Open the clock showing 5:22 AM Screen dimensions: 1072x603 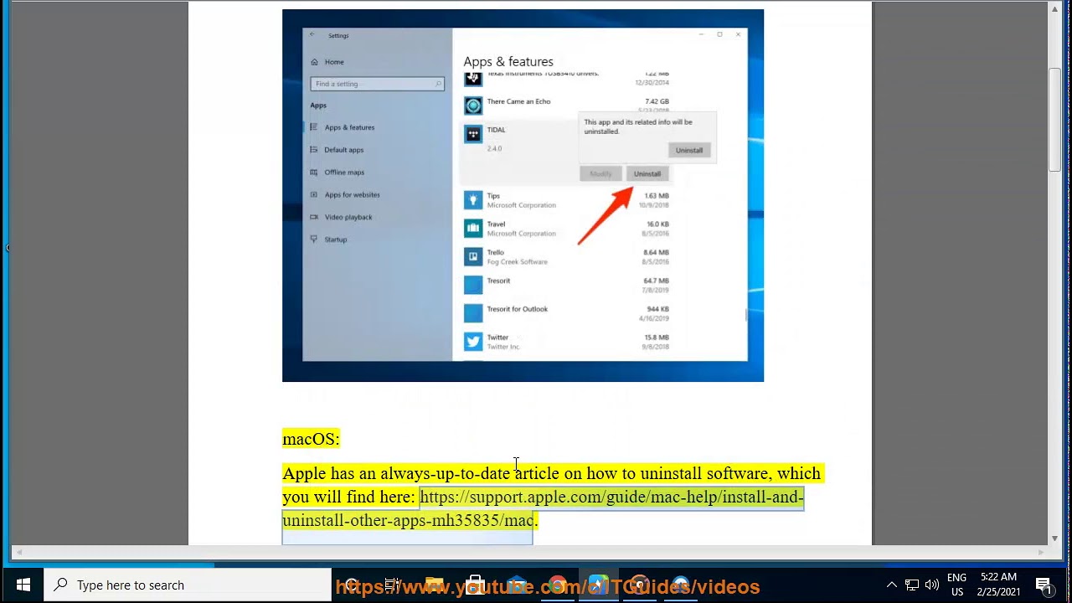tap(997, 585)
